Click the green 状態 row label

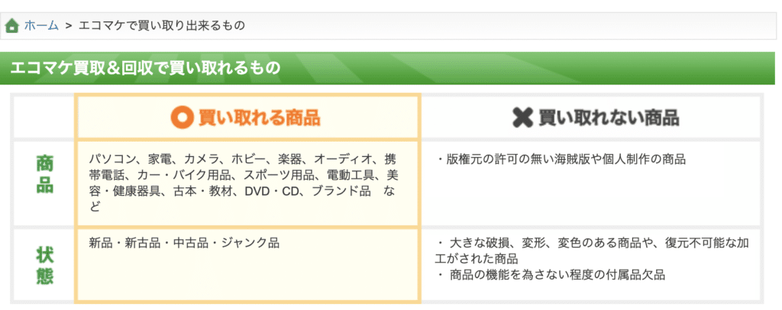(45, 265)
